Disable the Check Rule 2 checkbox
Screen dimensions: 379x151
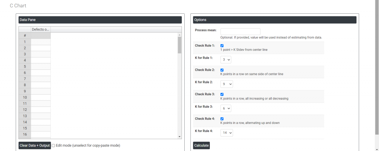tap(222, 70)
